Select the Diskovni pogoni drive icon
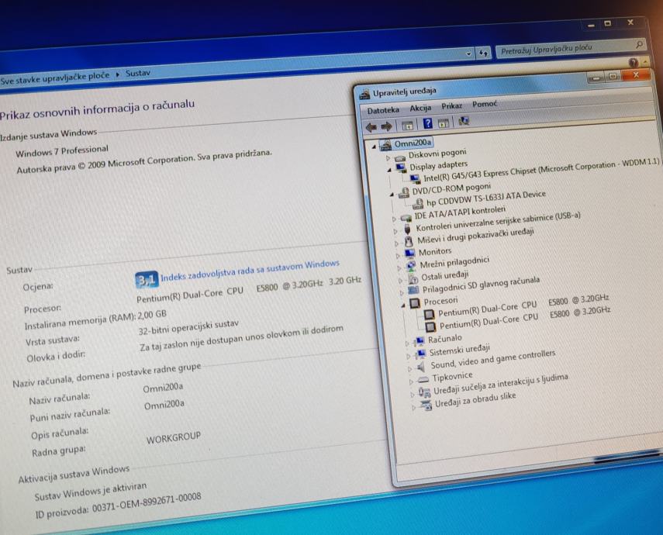This screenshot has height=535, width=663. pyautogui.click(x=399, y=157)
